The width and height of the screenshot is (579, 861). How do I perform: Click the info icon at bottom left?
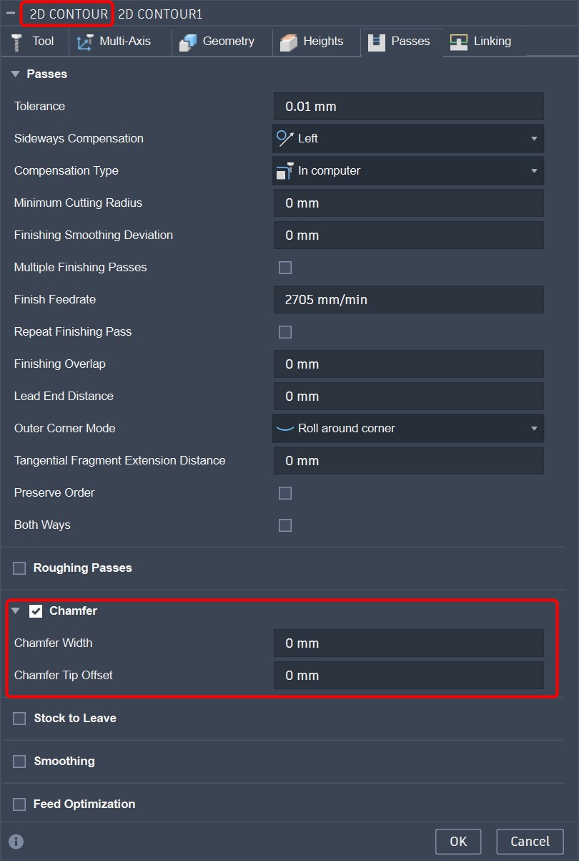(x=16, y=842)
